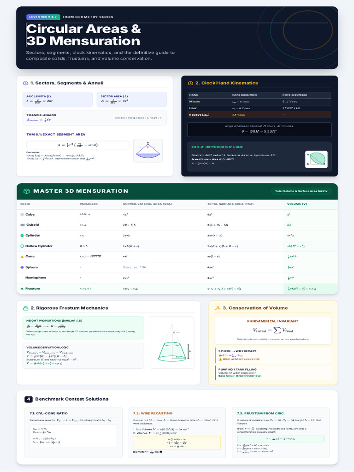The height and width of the screenshot is (472, 354).
Task: Click the ring icon beside Hollow Cylinder
Action: [22, 246]
